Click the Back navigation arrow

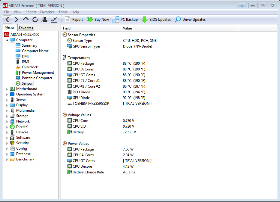(8, 20)
